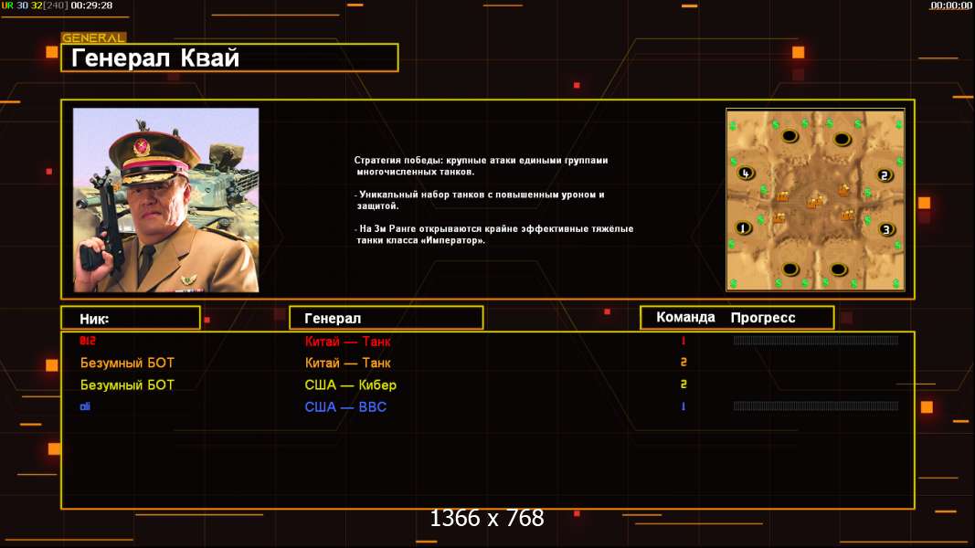
Task: Select the blue player nickname 'oli'
Action: point(85,406)
